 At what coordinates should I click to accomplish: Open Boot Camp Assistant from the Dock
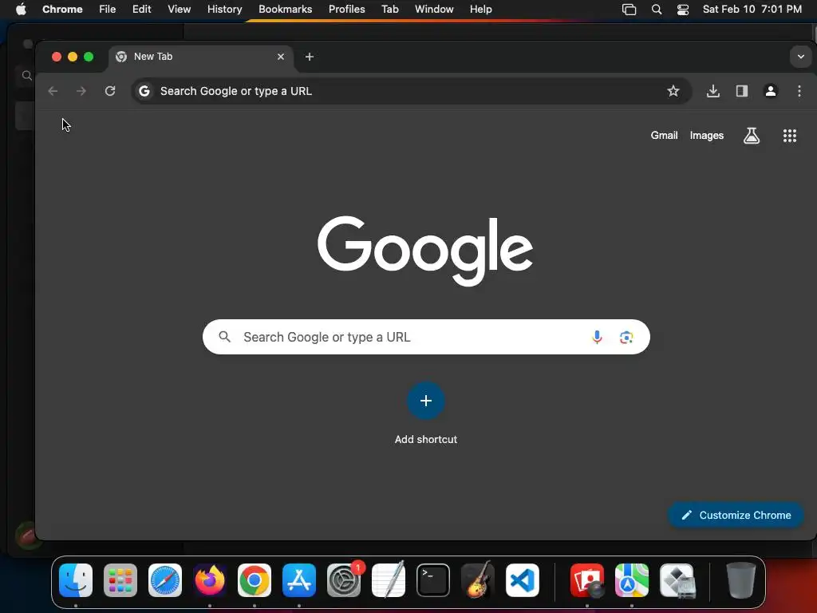click(x=677, y=580)
